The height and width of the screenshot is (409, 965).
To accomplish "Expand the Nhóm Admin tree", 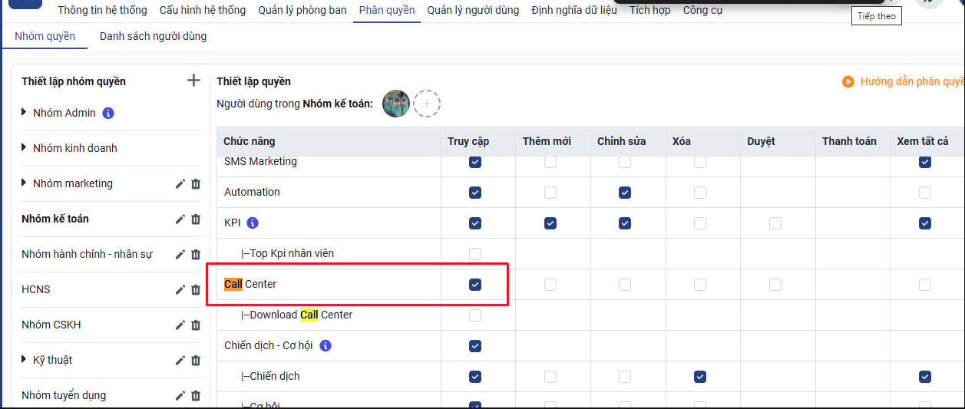I will coord(25,113).
